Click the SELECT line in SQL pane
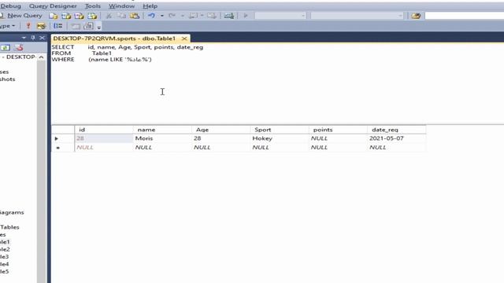 [x=128, y=47]
